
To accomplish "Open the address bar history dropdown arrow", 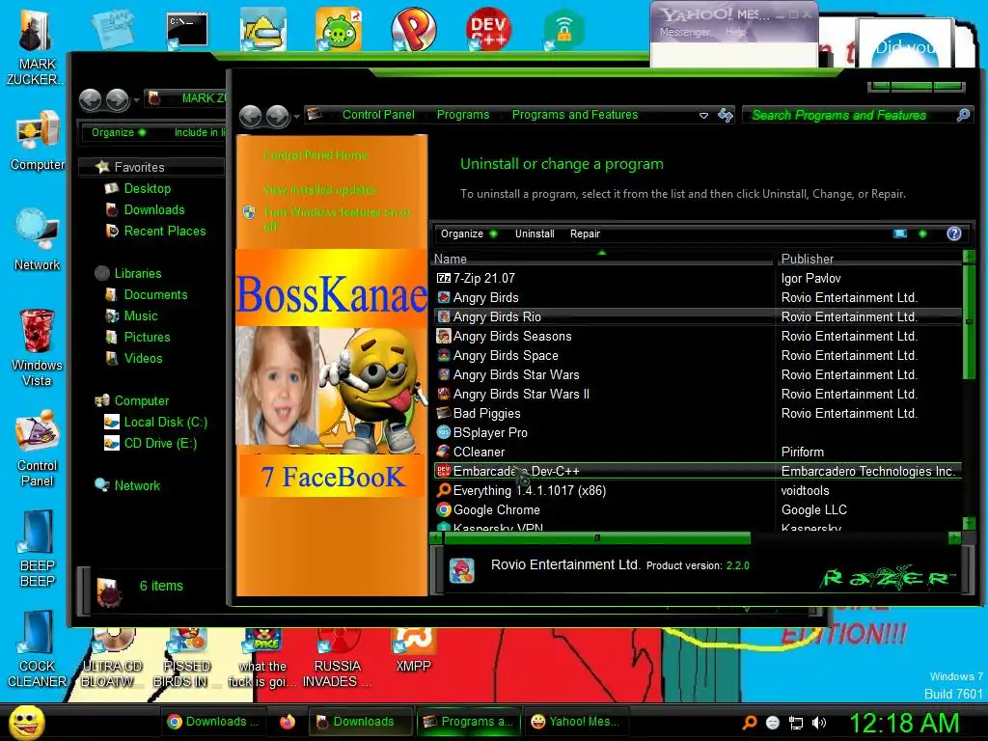I will pos(703,116).
